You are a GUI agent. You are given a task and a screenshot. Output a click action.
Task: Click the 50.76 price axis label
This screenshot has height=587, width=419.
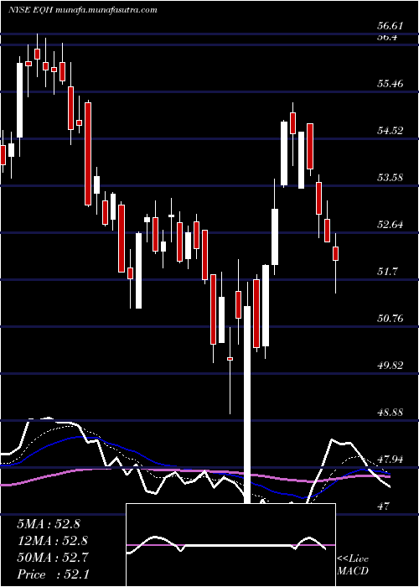(x=390, y=319)
